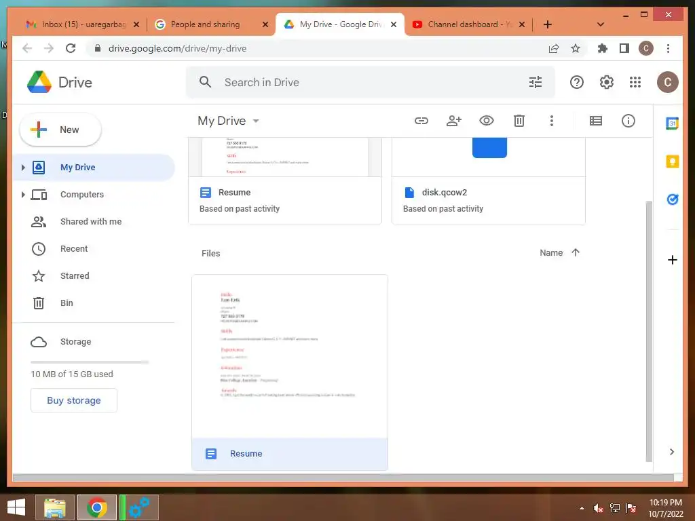
Task: Reload the page in Chrome
Action: click(x=71, y=48)
